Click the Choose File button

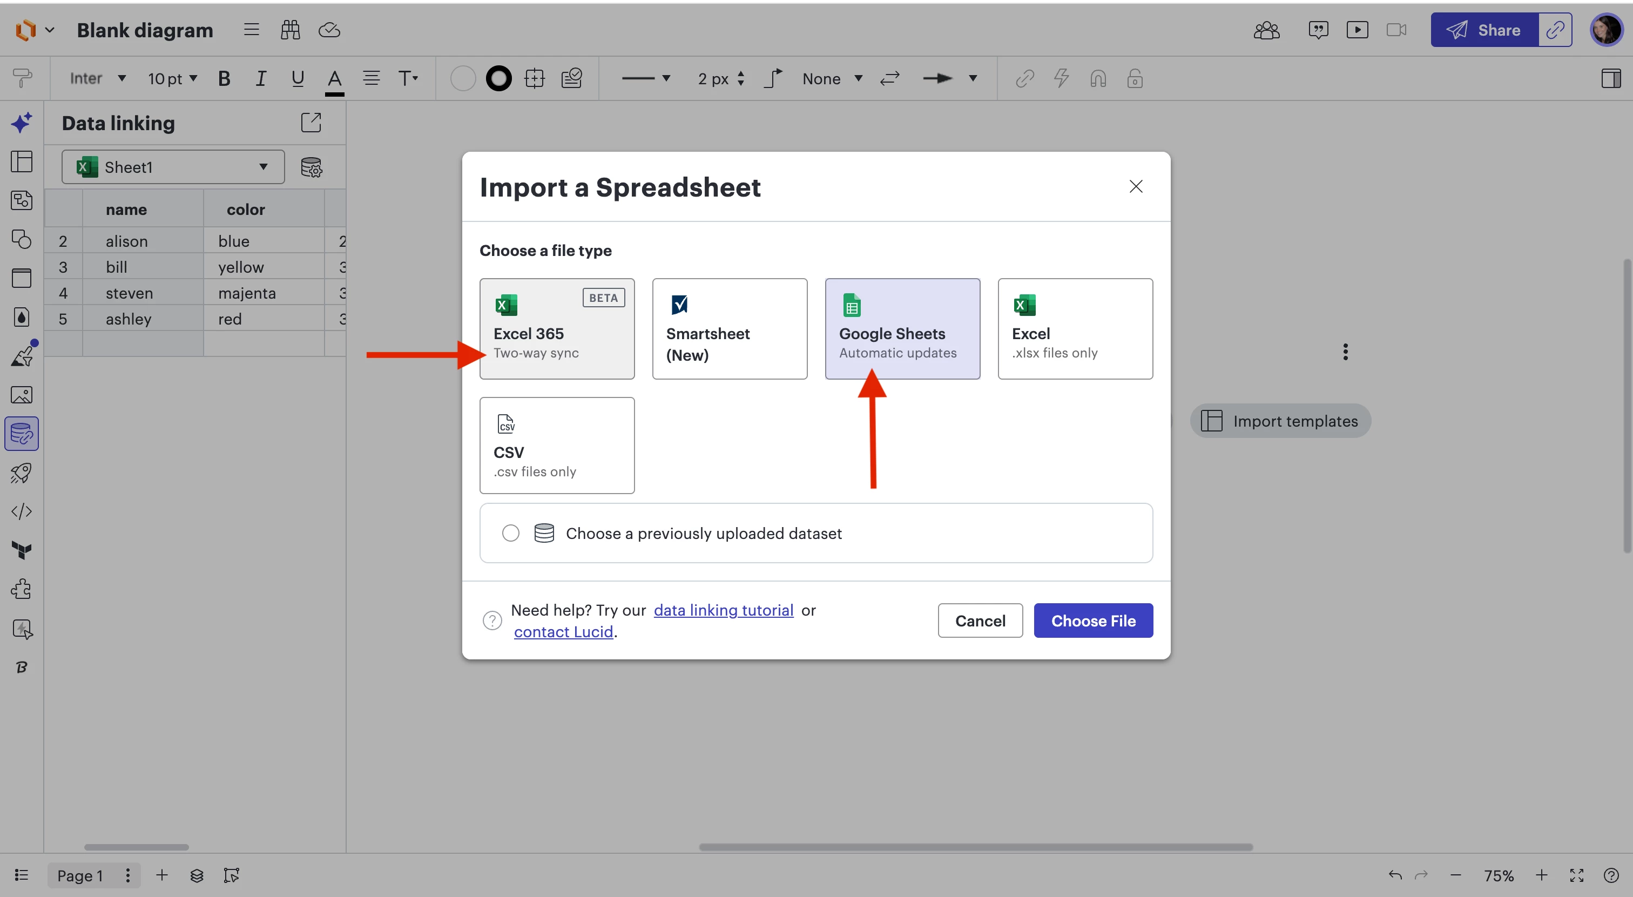coord(1093,621)
